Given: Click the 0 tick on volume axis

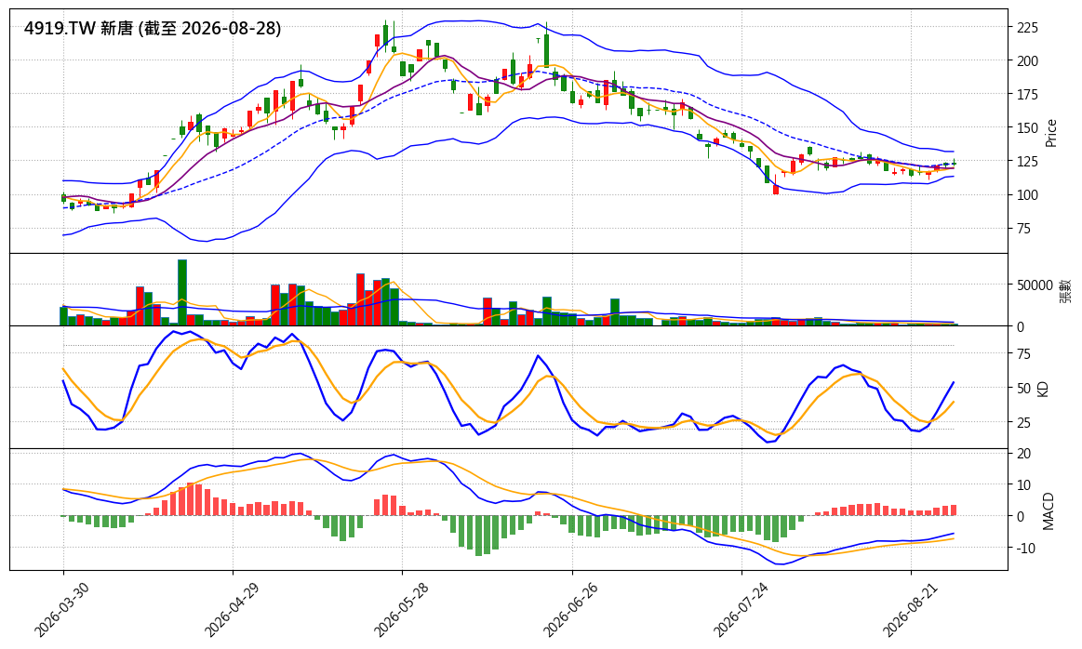Looking at the screenshot, I should [x=1021, y=327].
